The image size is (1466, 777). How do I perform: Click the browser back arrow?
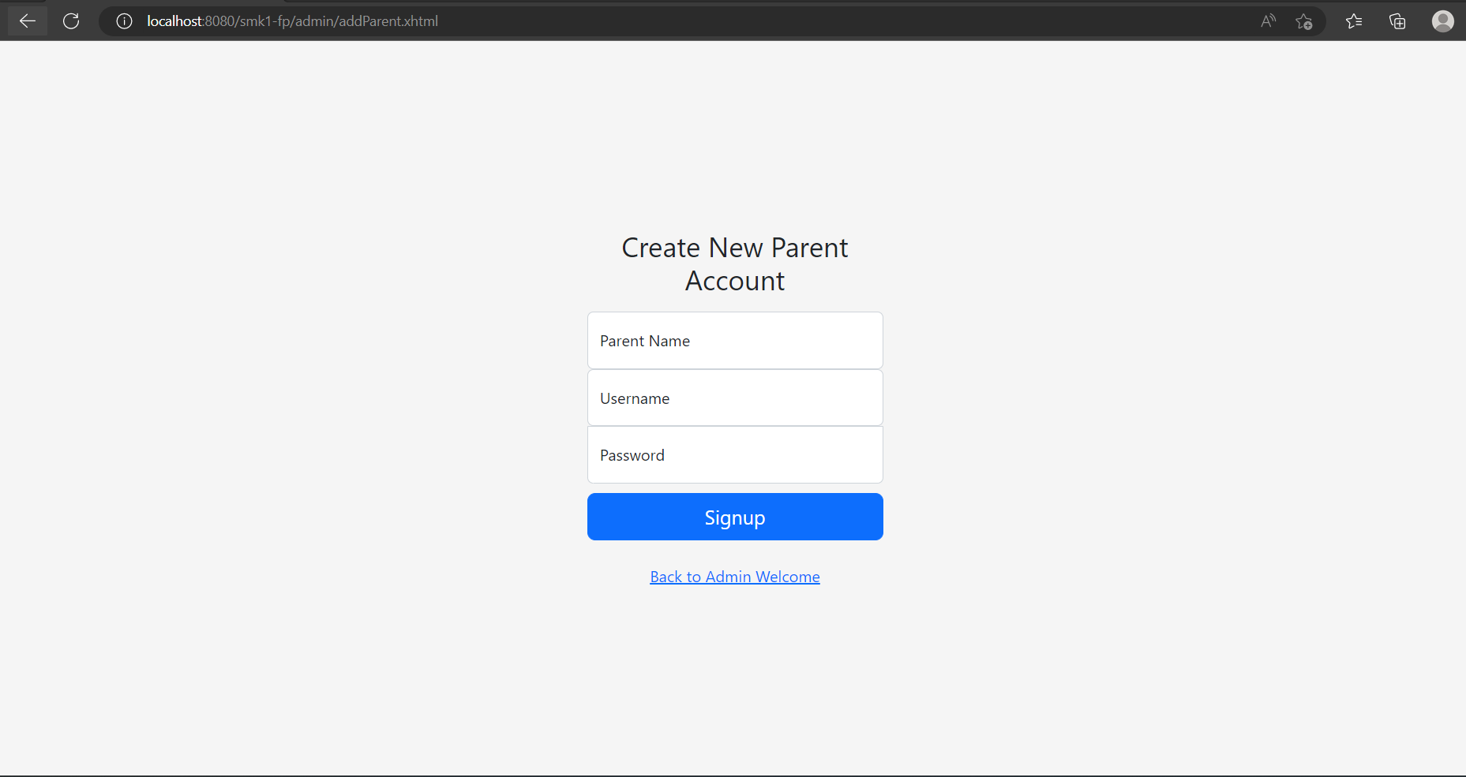point(27,21)
